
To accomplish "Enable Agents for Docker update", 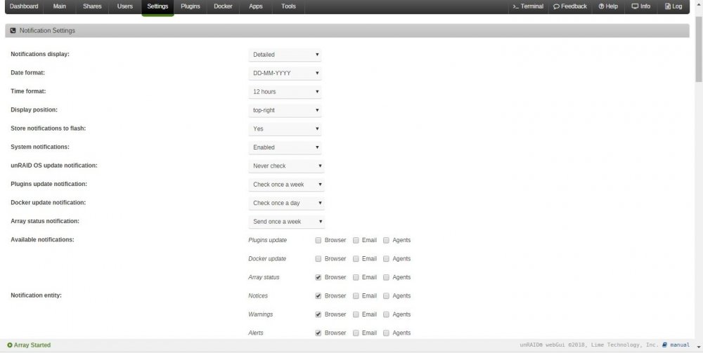I will pyautogui.click(x=387, y=258).
